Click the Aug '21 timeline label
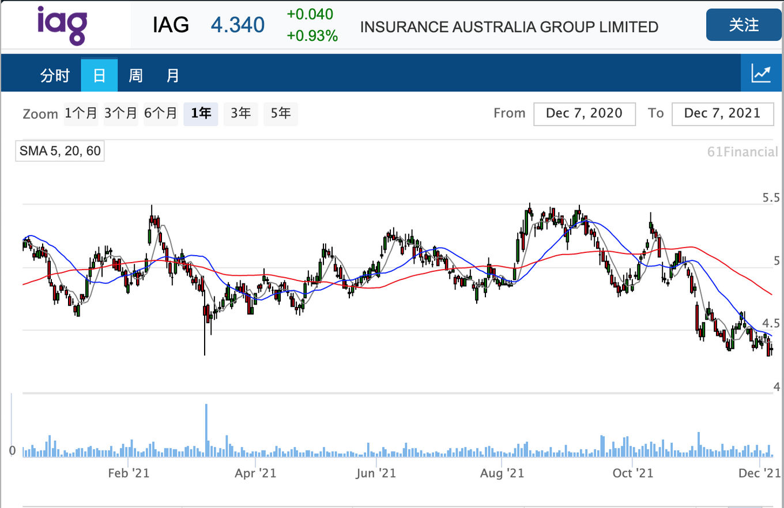This screenshot has height=508, width=784. pos(502,473)
